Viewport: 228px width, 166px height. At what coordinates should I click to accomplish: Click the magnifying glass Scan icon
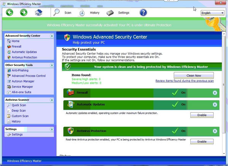click(57, 12)
